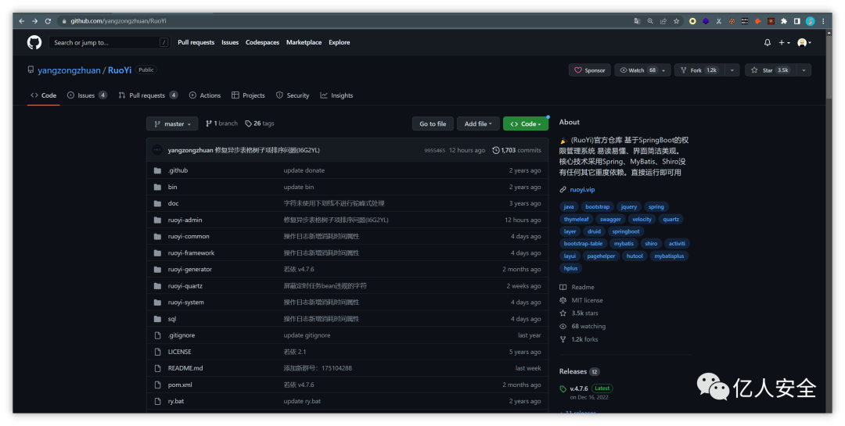
Task: Open the LICENSE file
Action: (179, 352)
